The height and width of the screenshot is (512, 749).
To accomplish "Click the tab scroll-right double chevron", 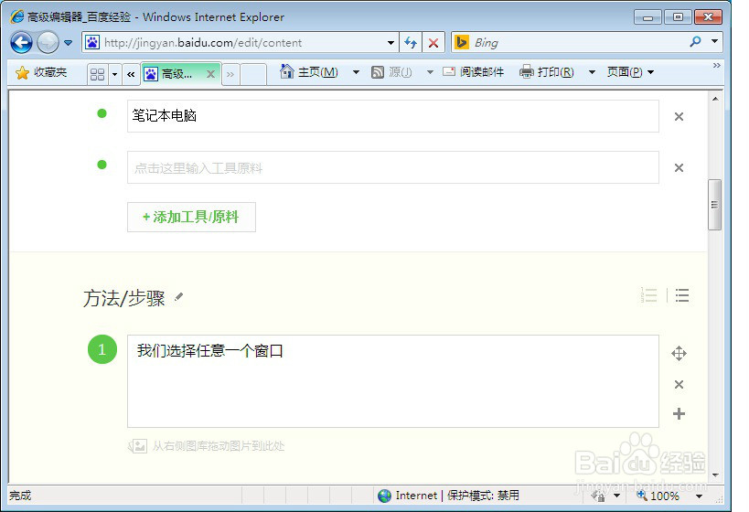I will tap(230, 74).
